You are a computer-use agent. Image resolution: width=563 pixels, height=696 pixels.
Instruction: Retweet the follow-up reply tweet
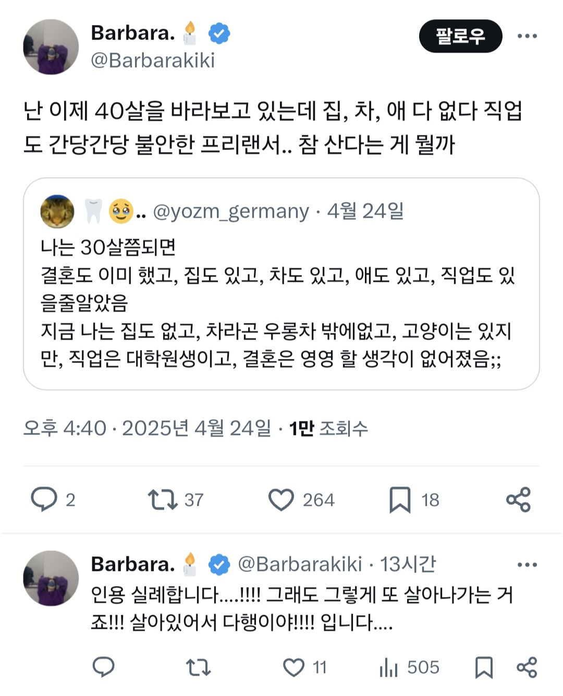click(x=198, y=667)
